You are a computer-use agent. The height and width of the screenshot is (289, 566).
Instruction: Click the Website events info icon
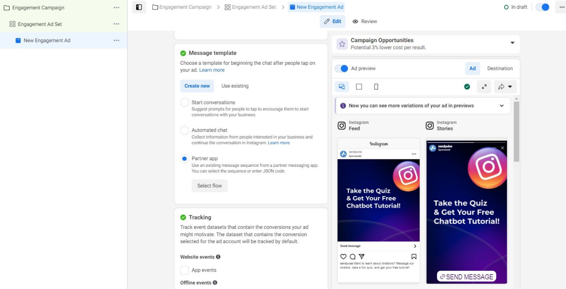coord(218,257)
